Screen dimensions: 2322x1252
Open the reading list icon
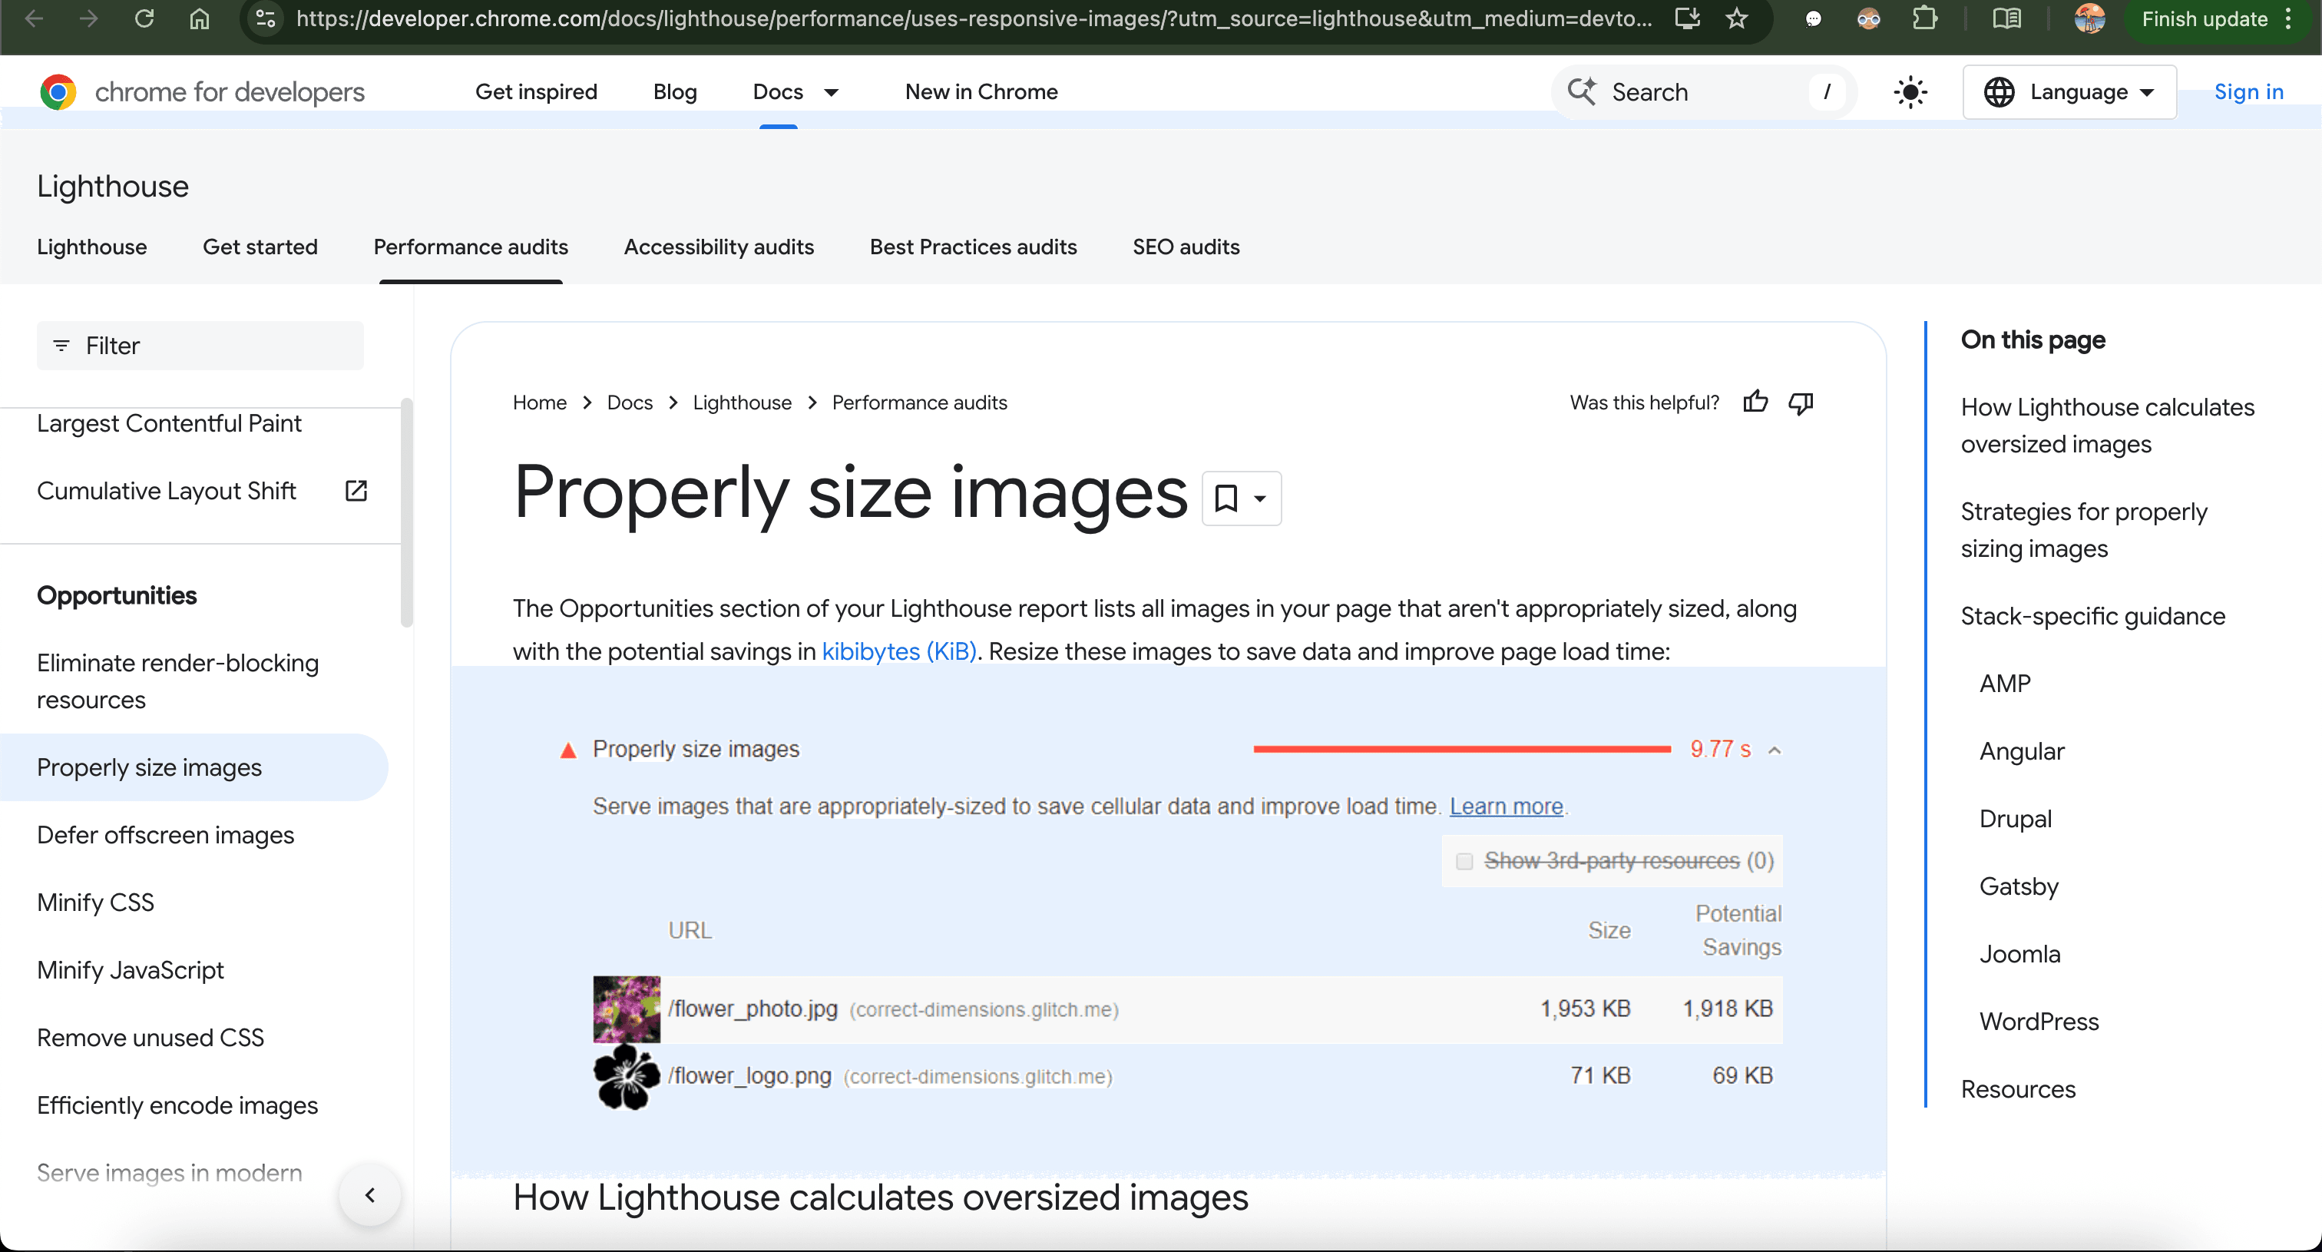click(2006, 19)
